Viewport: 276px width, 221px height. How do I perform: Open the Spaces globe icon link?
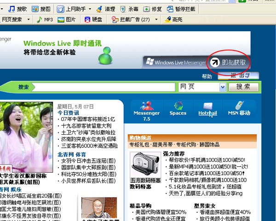(x=178, y=106)
